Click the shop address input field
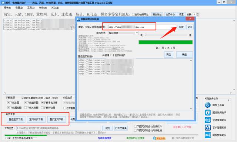 tap(142, 27)
